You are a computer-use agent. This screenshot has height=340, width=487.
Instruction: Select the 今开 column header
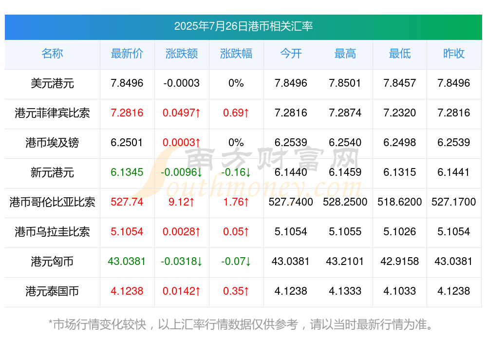coord(291,54)
